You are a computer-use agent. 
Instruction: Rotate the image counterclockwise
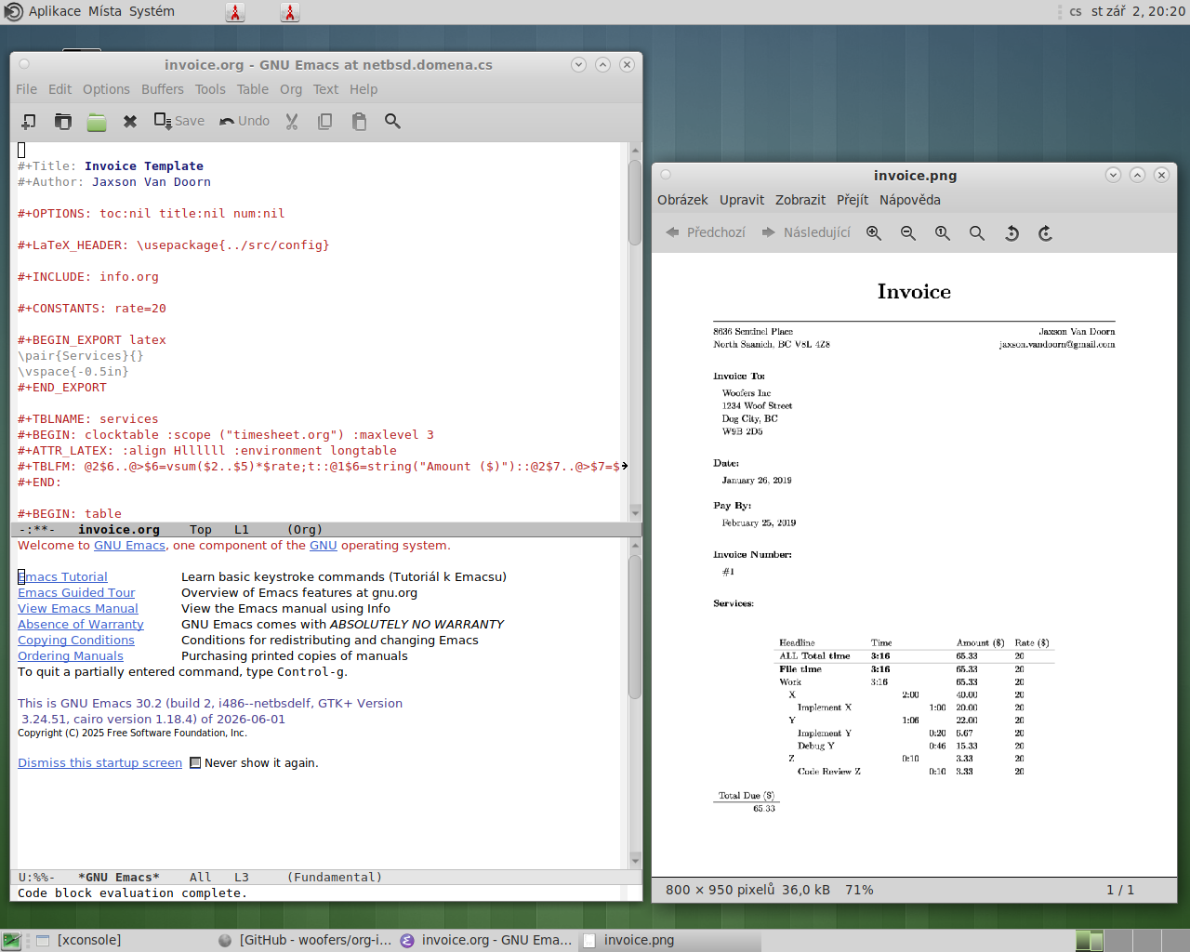coord(1011,233)
